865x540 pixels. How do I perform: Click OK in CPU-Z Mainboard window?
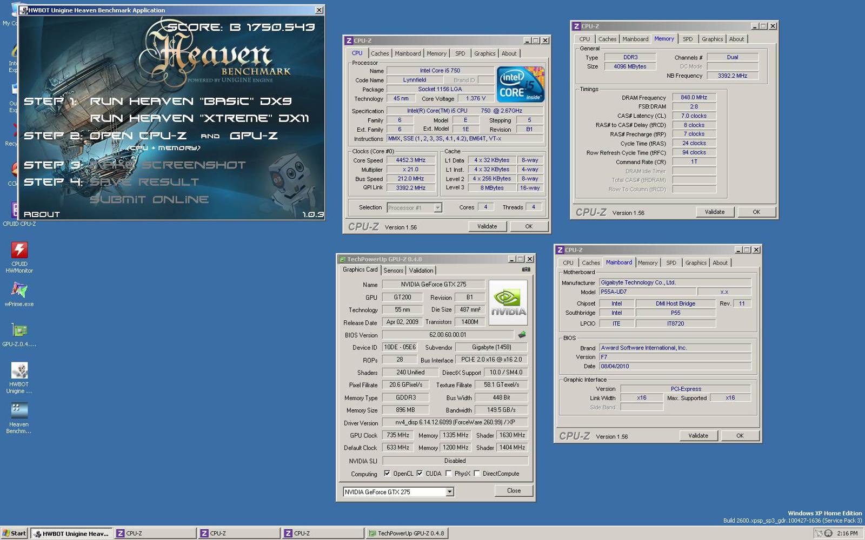click(x=740, y=435)
